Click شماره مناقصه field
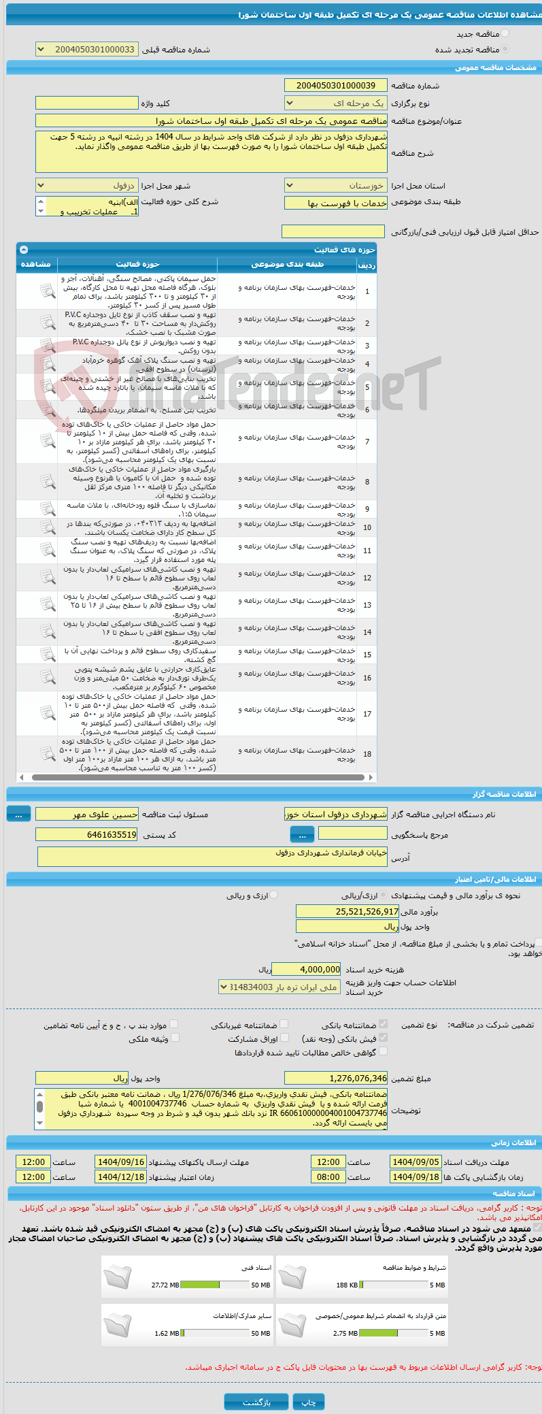The image size is (542, 1414). 336,86
